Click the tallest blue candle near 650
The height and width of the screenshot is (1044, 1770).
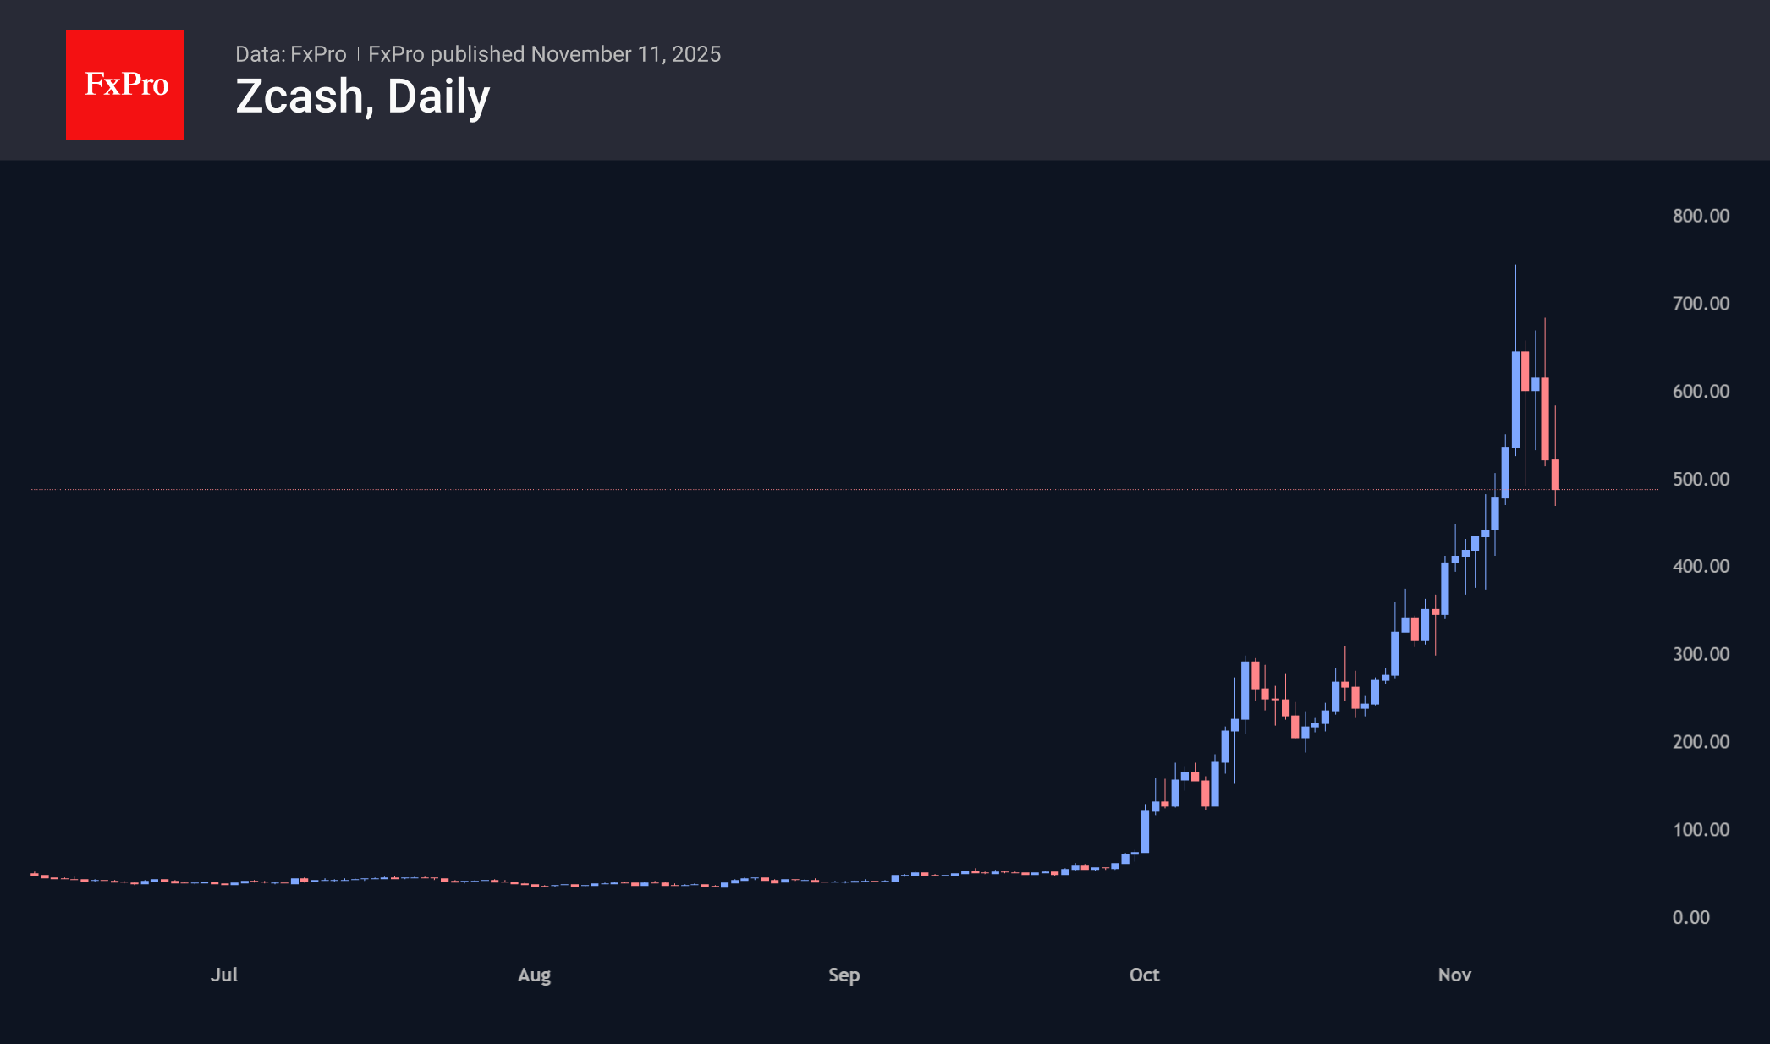click(x=1515, y=398)
